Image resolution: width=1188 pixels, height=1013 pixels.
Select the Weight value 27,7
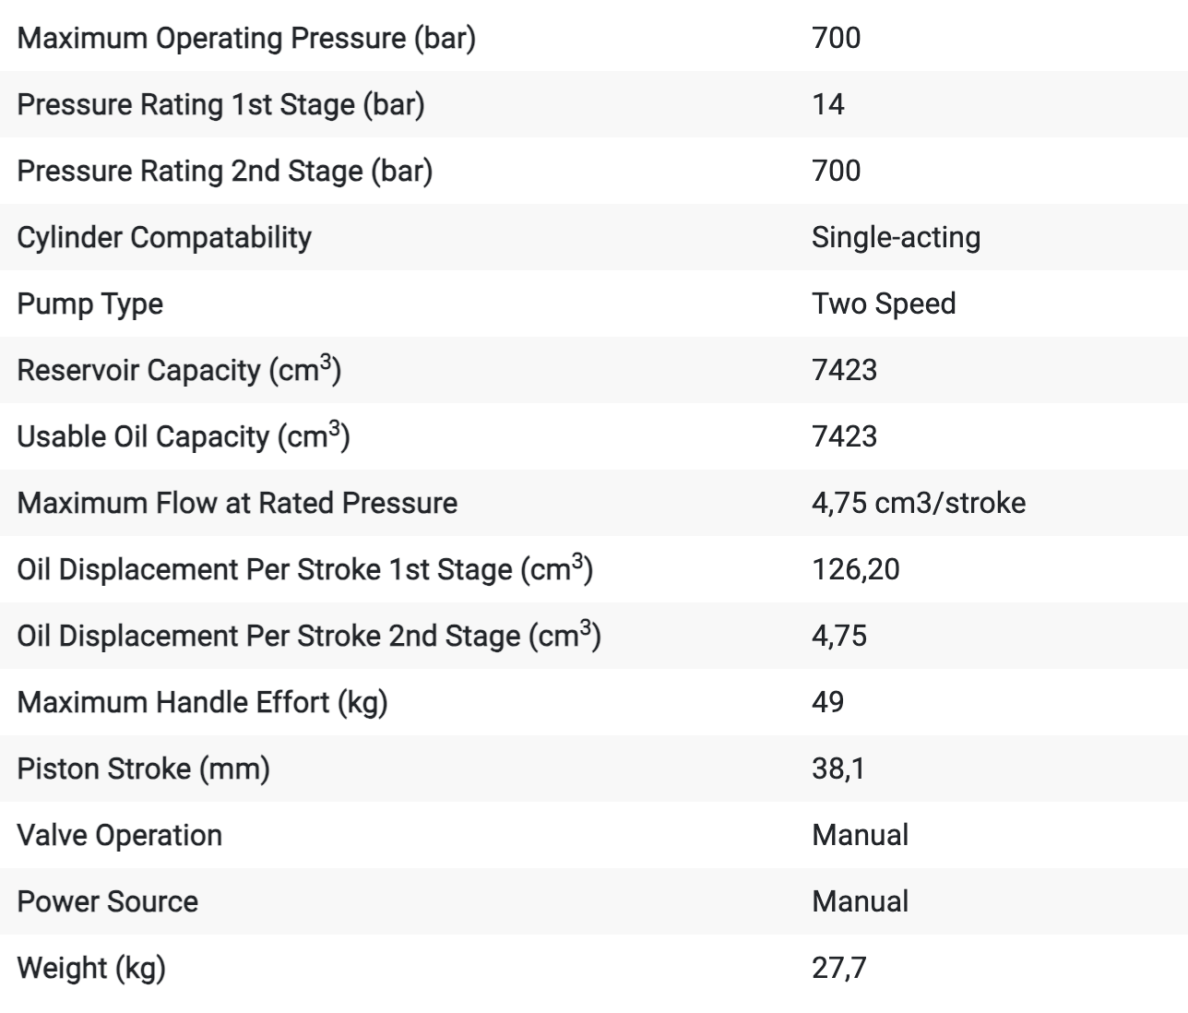coord(839,969)
